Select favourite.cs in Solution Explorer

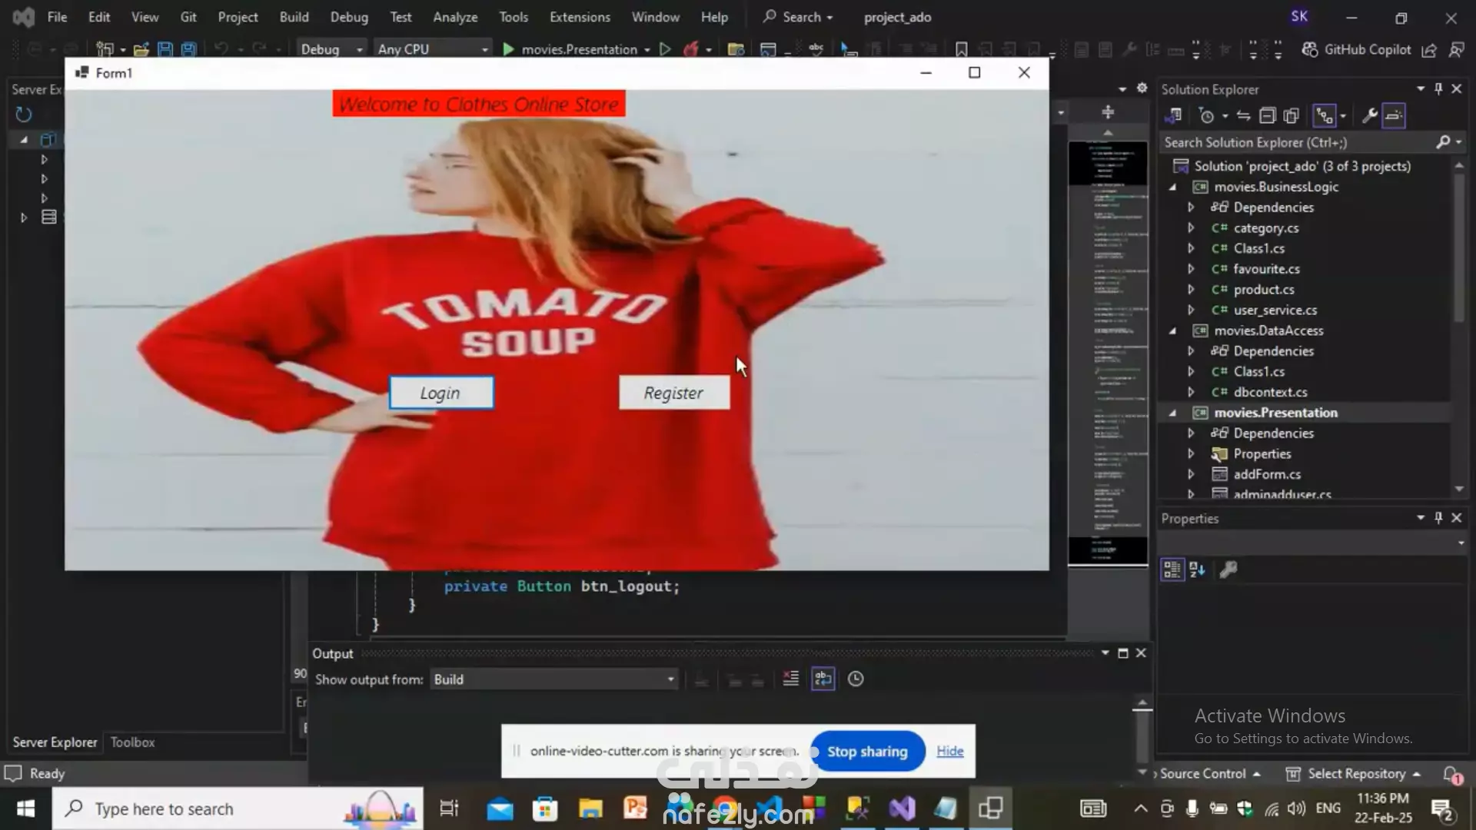tap(1266, 269)
